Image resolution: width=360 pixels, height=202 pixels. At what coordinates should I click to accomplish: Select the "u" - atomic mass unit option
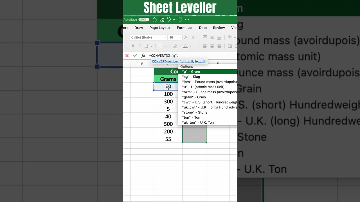tap(208, 87)
